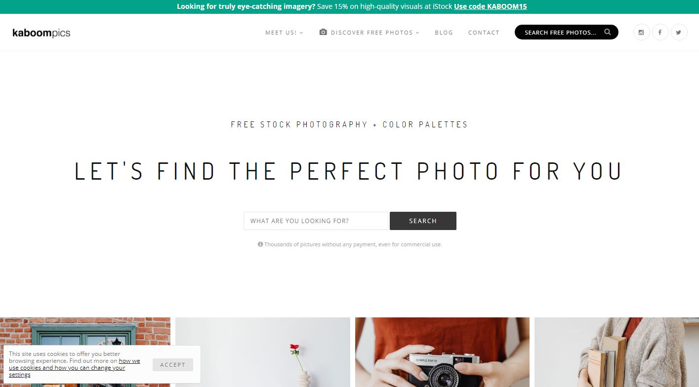Click the magnifier icon in black search pill

click(x=608, y=32)
